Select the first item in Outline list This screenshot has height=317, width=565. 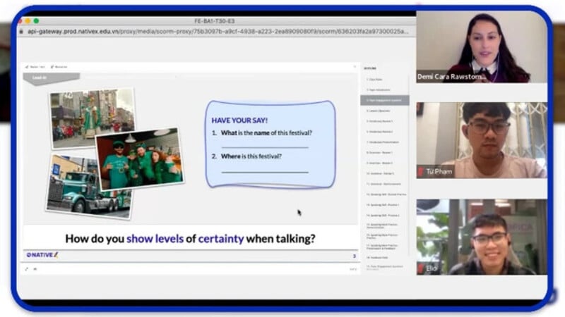pos(385,80)
